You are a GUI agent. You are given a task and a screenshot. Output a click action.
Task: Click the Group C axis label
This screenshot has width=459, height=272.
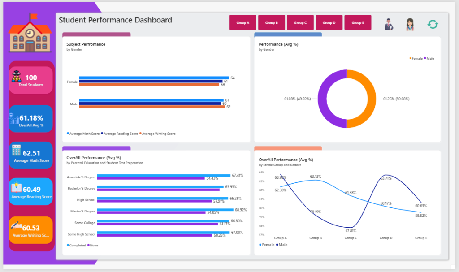coord(351,238)
